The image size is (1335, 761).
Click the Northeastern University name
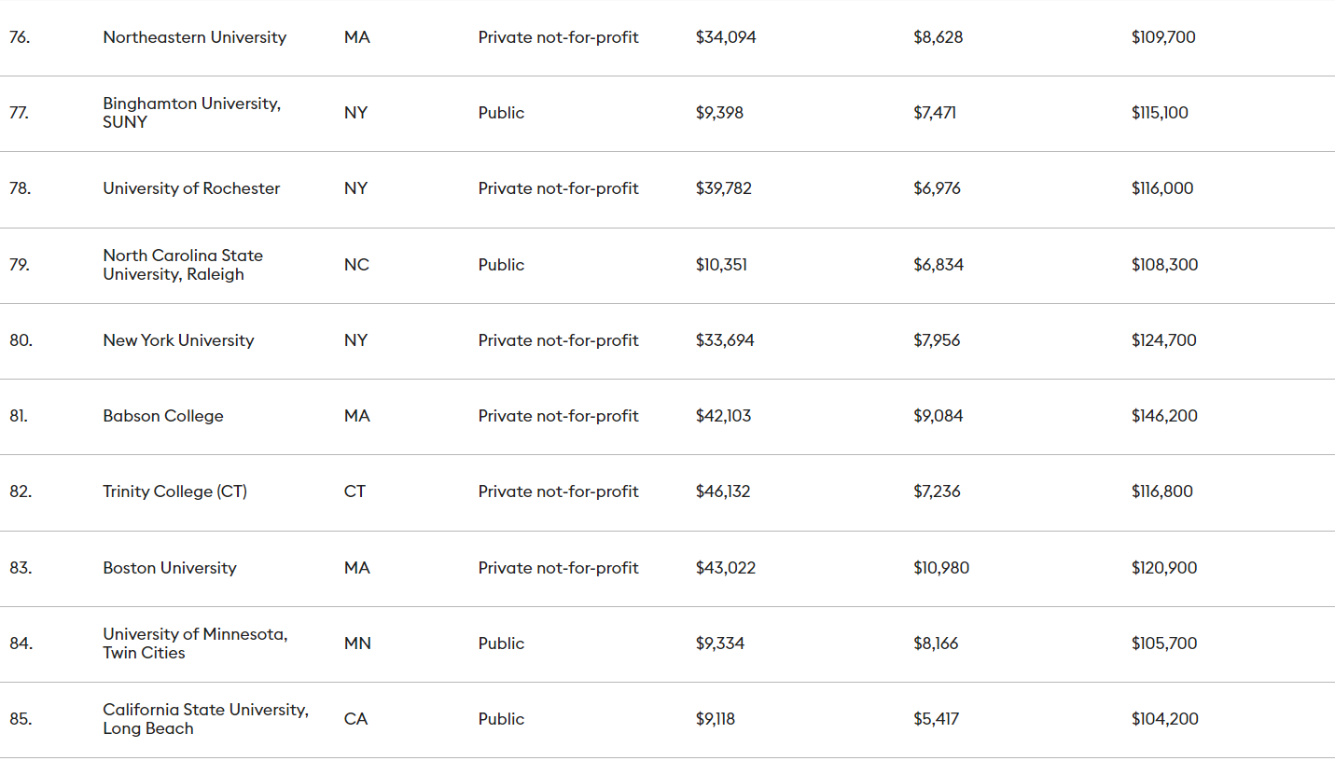(194, 37)
